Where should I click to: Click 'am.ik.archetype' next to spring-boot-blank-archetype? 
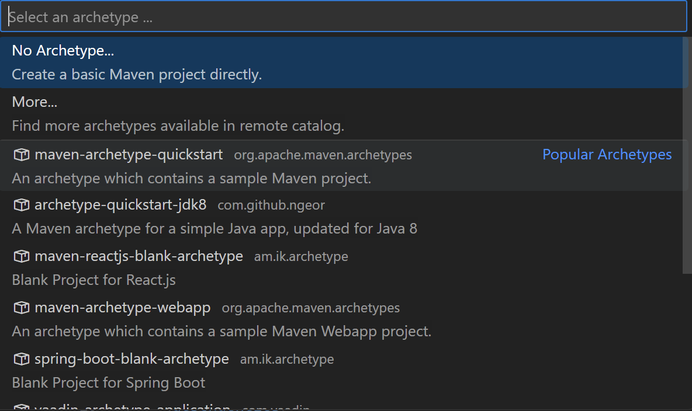point(287,360)
